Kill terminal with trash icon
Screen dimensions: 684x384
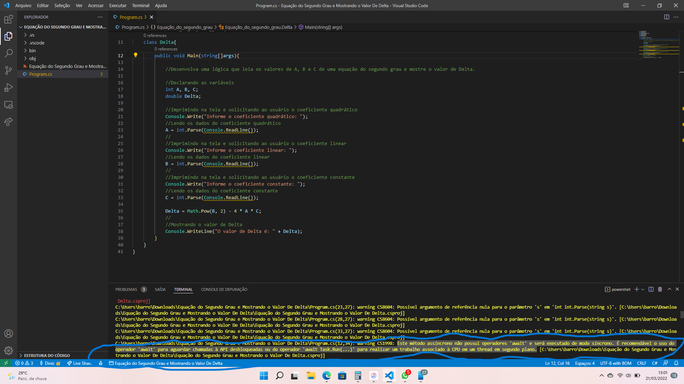(x=660, y=289)
